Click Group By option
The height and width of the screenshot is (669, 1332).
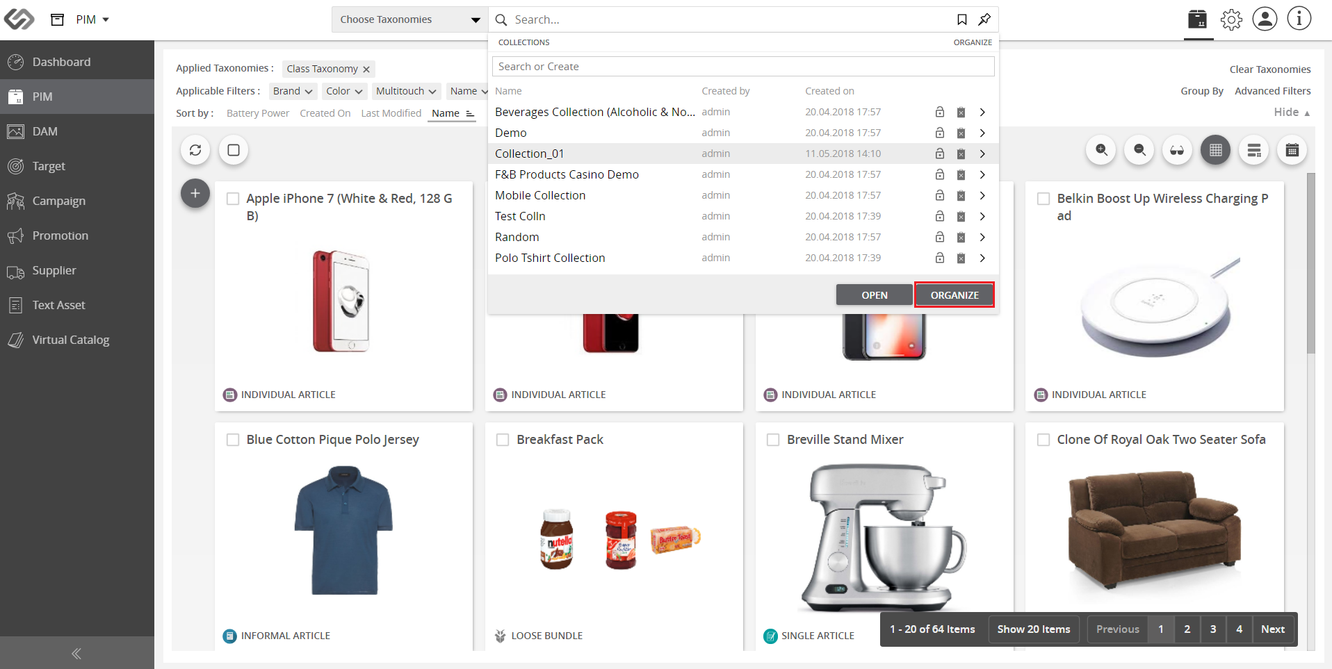tap(1202, 91)
